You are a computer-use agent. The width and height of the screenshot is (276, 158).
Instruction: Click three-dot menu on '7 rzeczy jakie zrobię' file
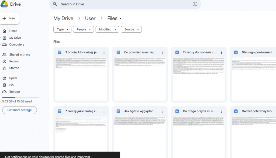pyautogui.click(x=104, y=111)
